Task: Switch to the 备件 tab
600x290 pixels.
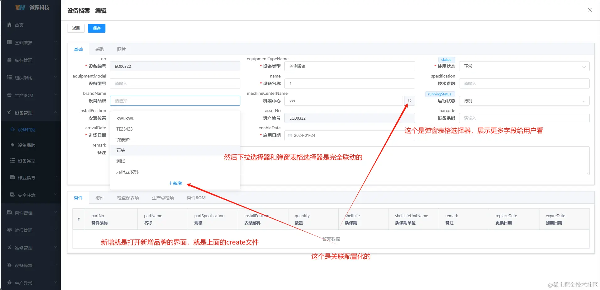Action: pyautogui.click(x=78, y=198)
